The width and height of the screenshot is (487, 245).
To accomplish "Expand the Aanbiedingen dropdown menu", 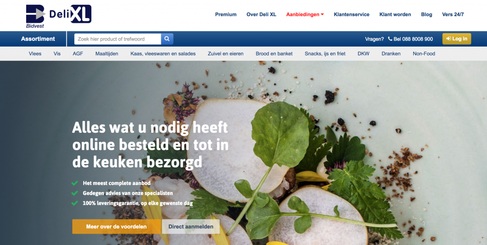I will tap(305, 14).
